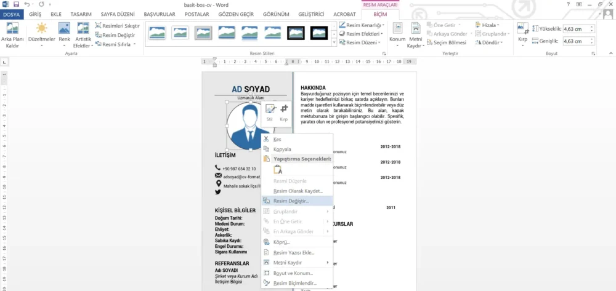Open Word help question mark
This screenshot has height=291, width=616.
pyautogui.click(x=568, y=5)
